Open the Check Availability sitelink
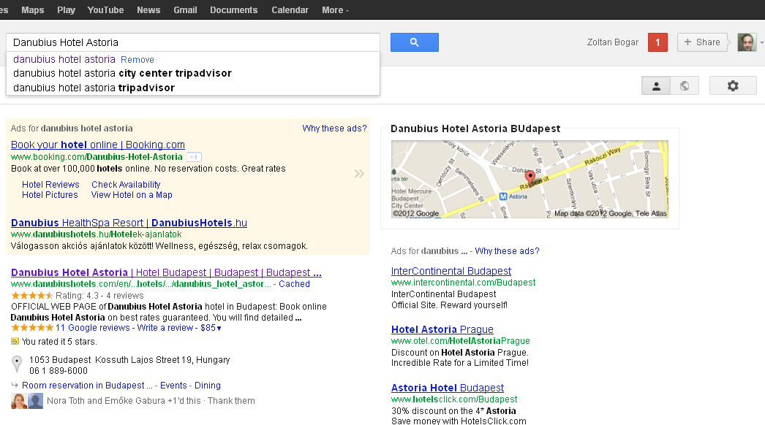 [x=126, y=185]
